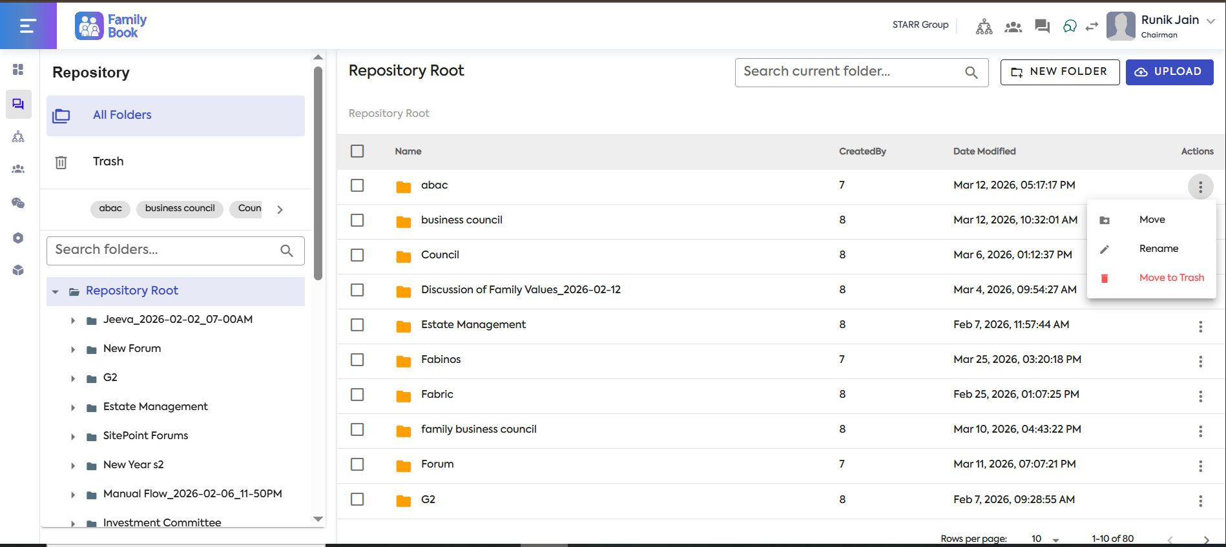Viewport: 1226px width, 547px height.
Task: Click the search folders magnifier icon
Action: (x=287, y=251)
